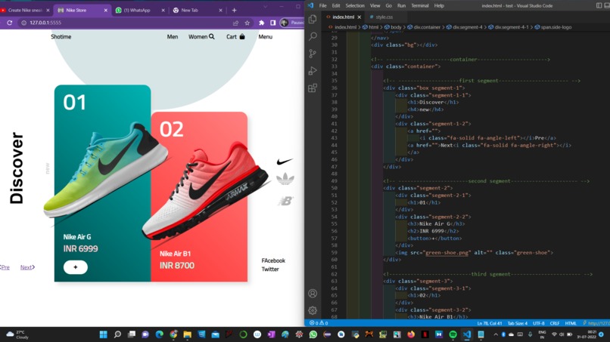The height and width of the screenshot is (342, 610).
Task: Open a new Chrome tab
Action: point(234,10)
